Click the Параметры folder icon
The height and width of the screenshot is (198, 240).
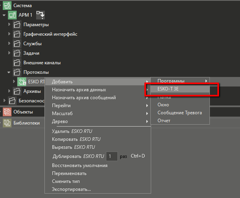click(17, 25)
